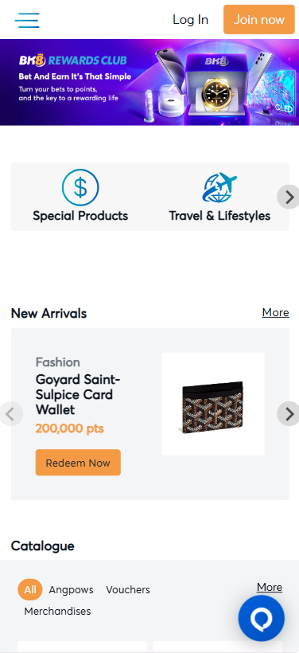Click the Special Products label text
Viewport: 299px width, 653px height.
(x=80, y=216)
